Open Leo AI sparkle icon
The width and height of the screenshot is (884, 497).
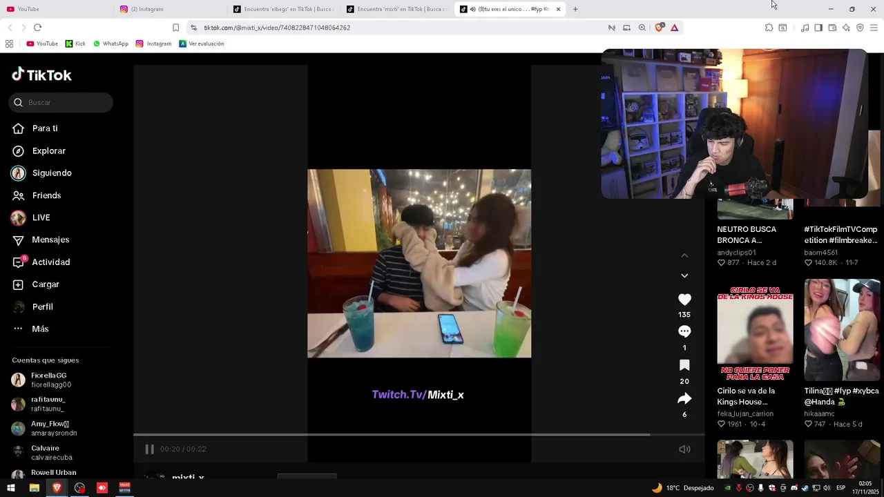click(846, 28)
